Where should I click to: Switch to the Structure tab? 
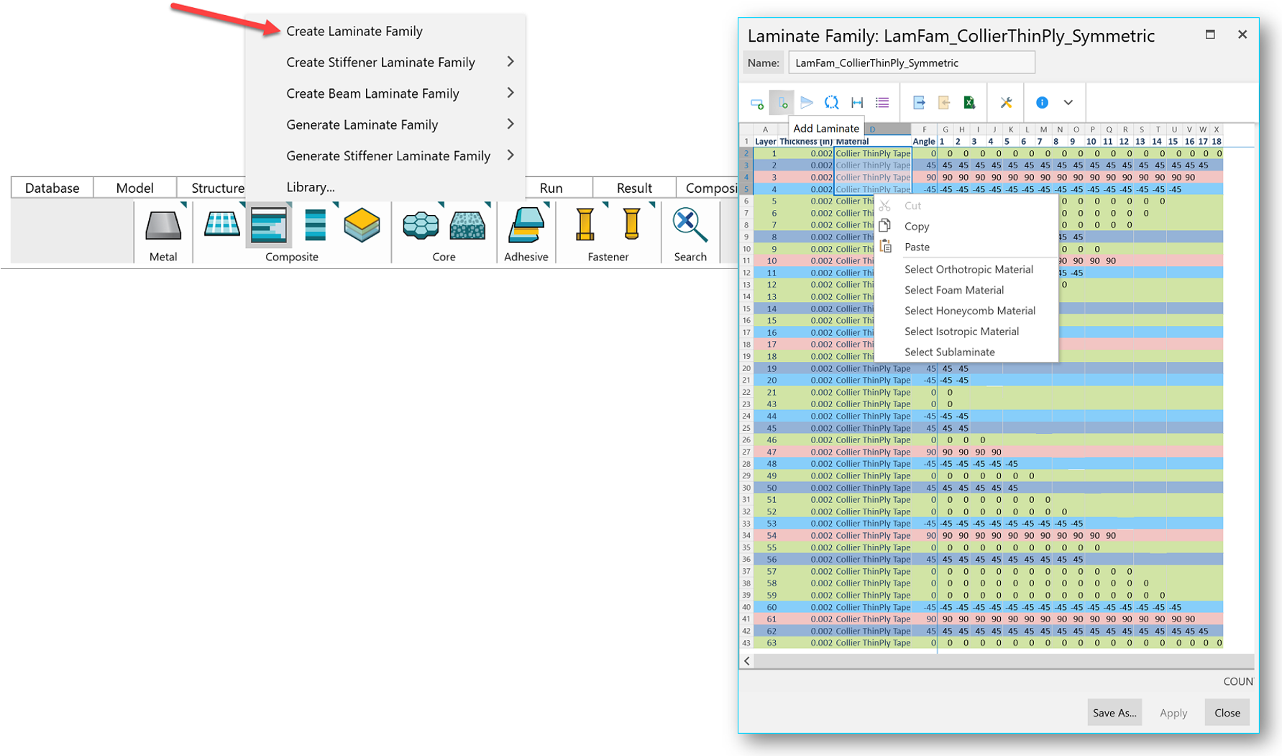pyautogui.click(x=217, y=188)
